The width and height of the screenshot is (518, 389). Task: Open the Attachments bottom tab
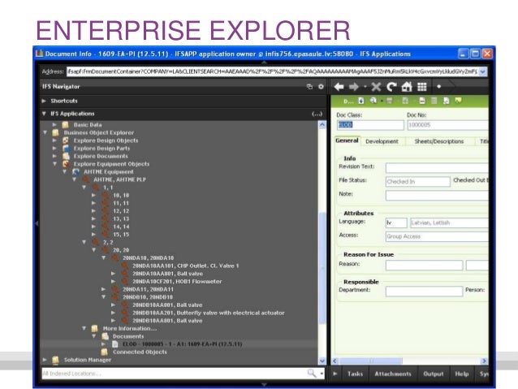pyautogui.click(x=393, y=374)
